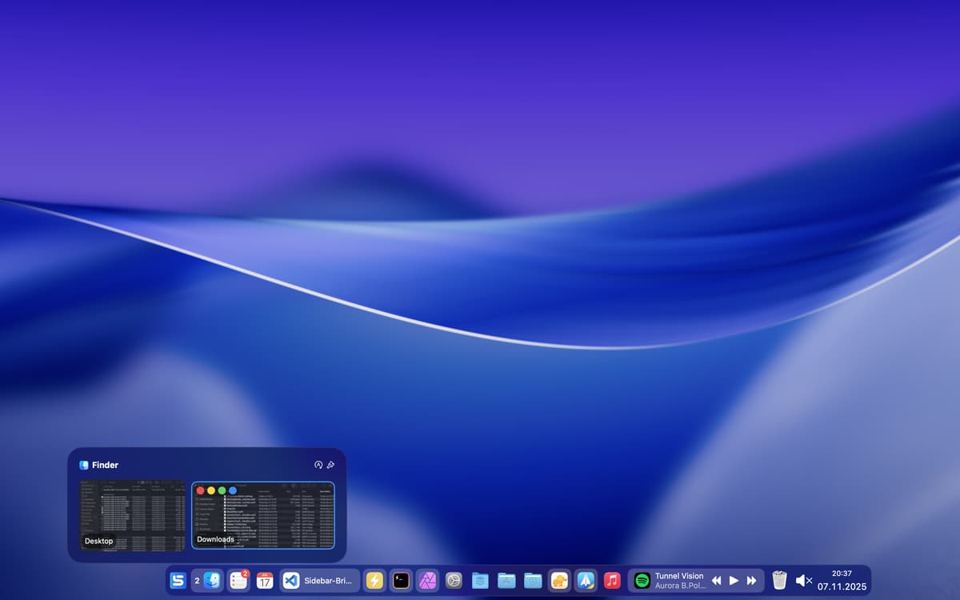Image resolution: width=960 pixels, height=600 pixels.
Task: Launch the purple Affinity Photo icon
Action: 427,581
